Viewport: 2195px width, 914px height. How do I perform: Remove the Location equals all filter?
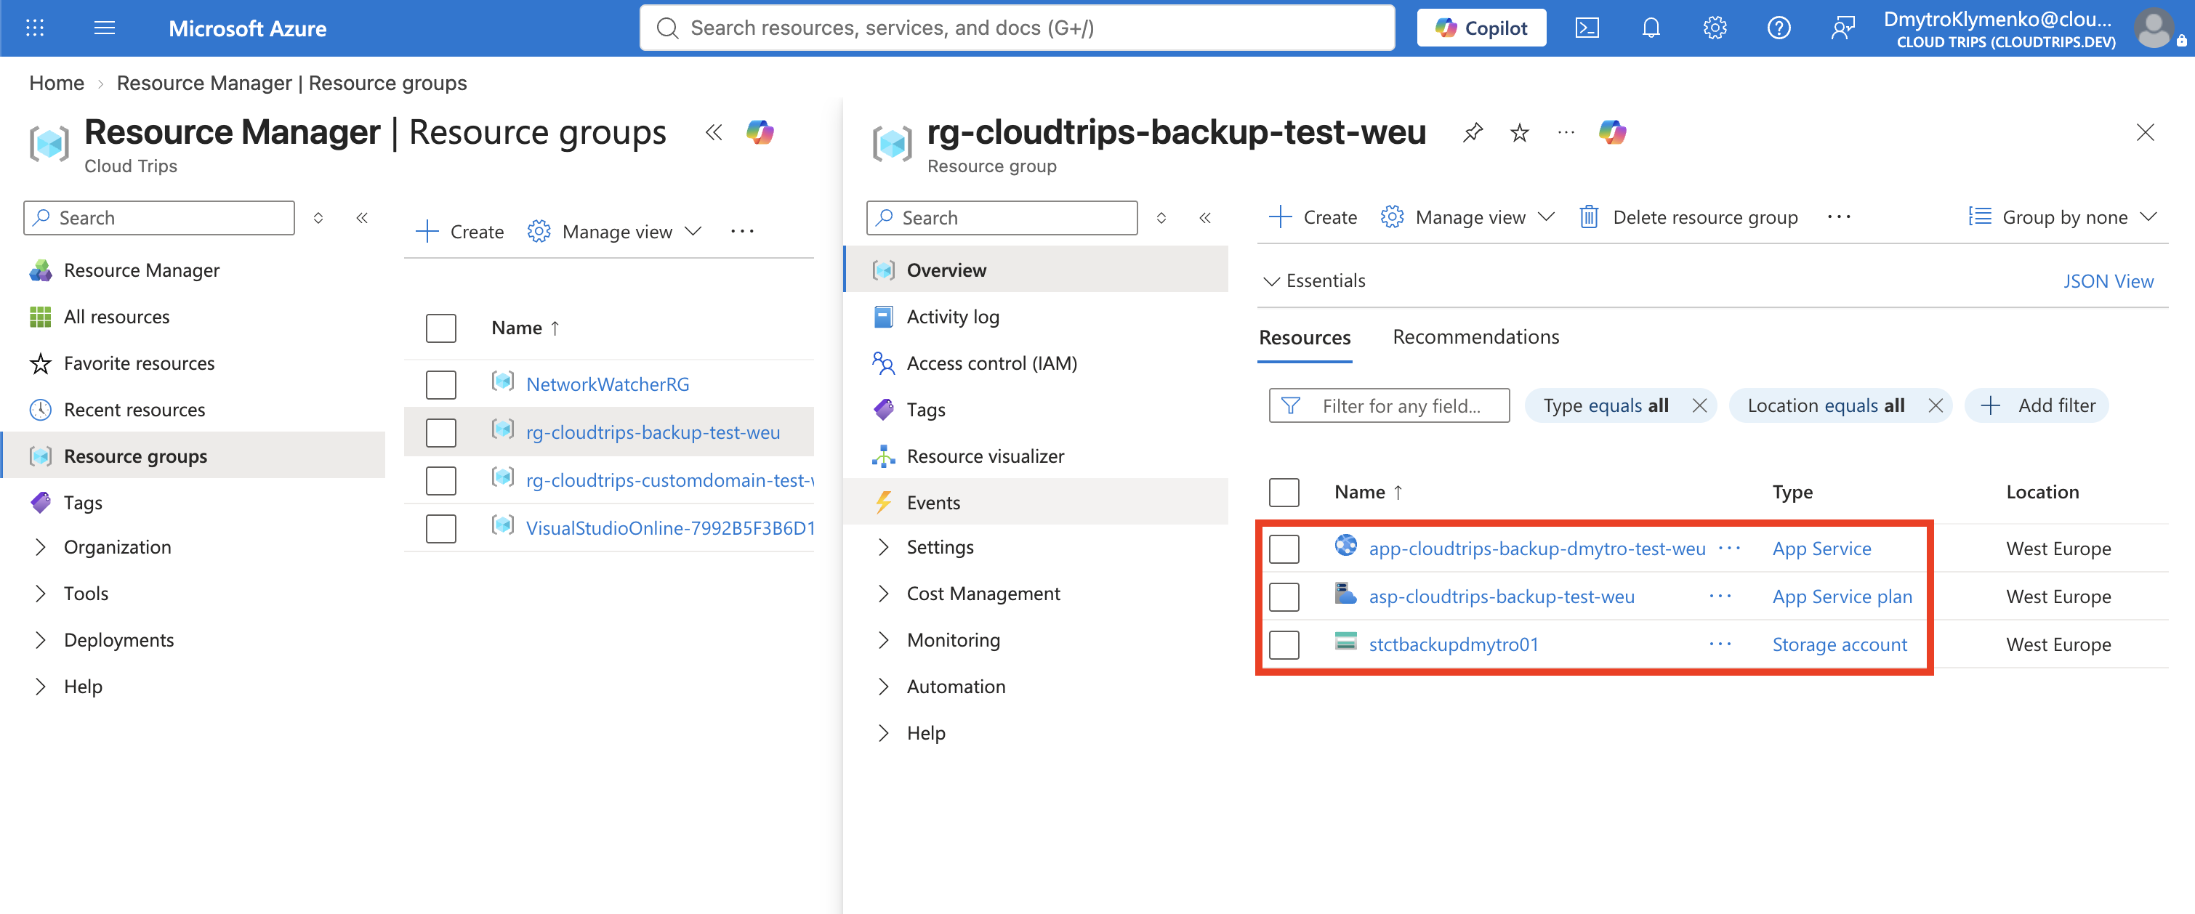[x=1935, y=405]
